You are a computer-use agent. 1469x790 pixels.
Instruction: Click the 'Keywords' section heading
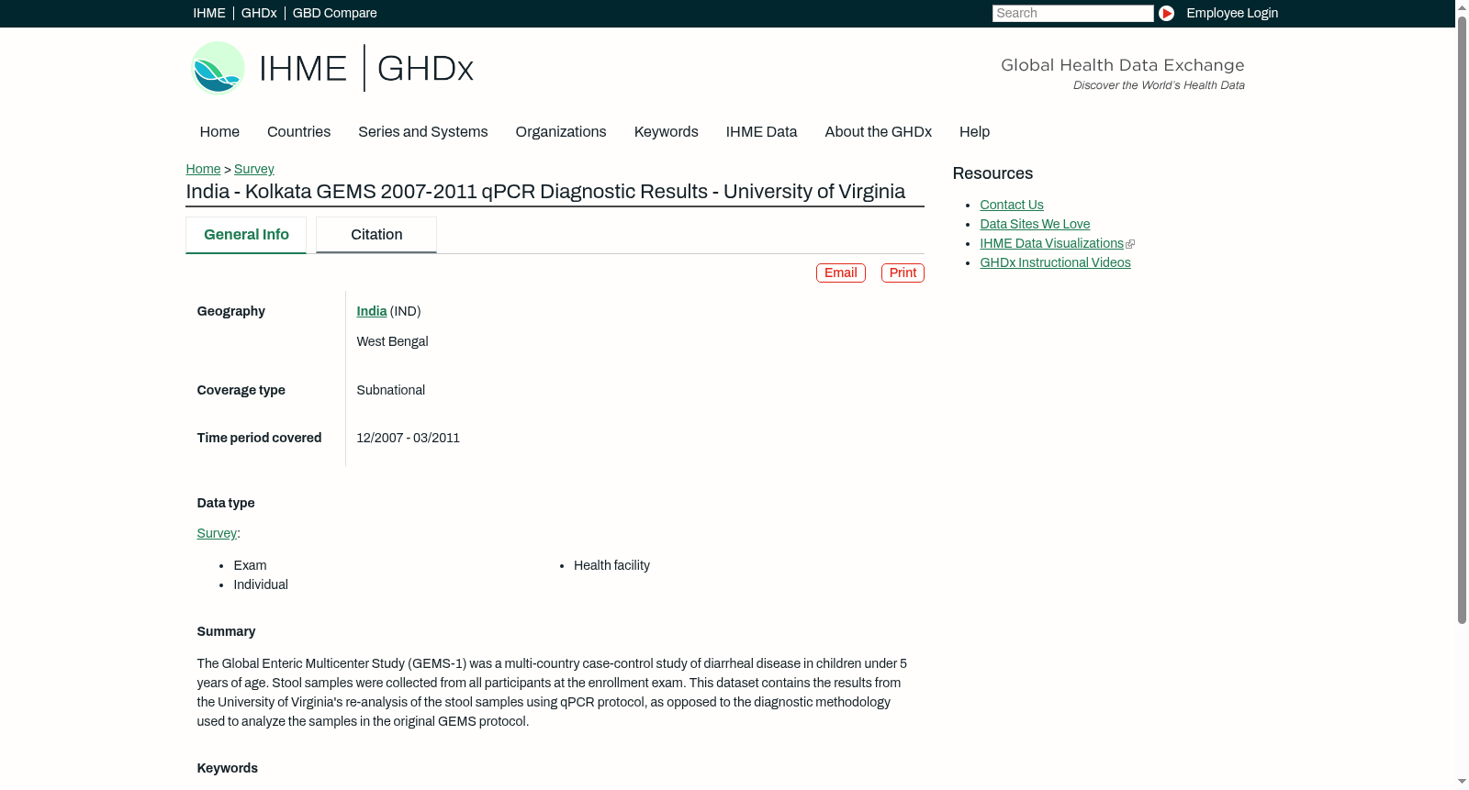(227, 769)
